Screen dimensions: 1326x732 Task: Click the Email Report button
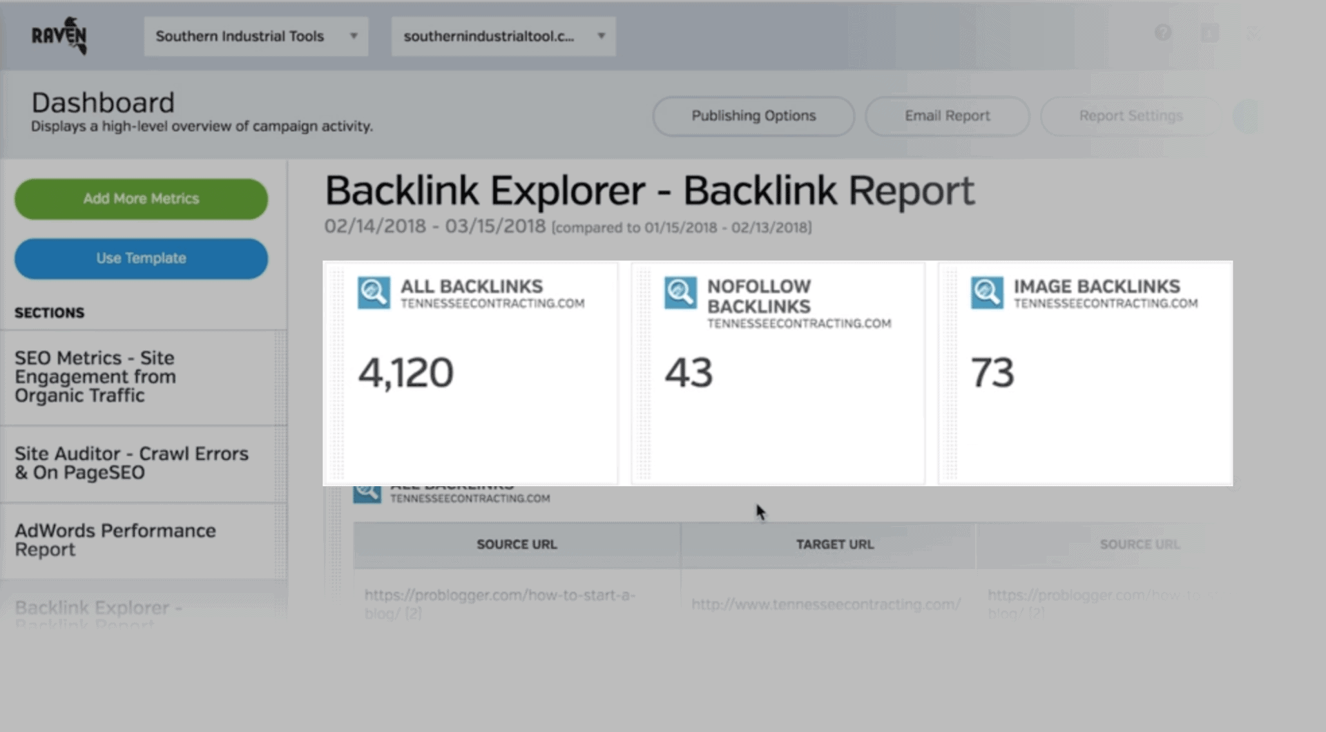coord(947,116)
